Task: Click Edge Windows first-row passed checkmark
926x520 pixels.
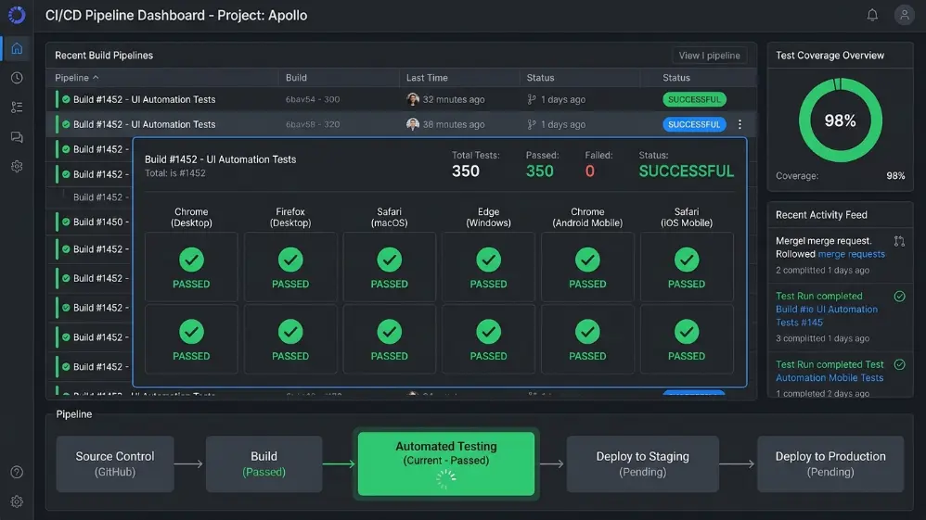Action: (488, 260)
